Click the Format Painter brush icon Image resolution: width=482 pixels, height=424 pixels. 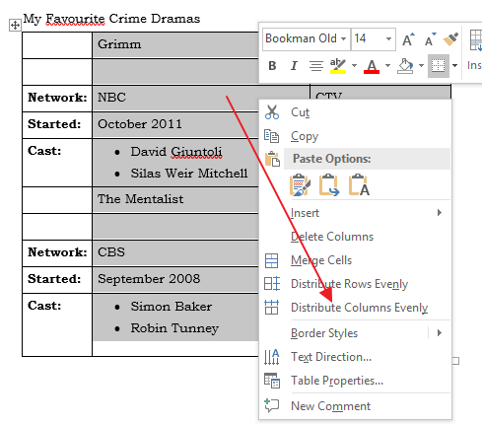pyautogui.click(x=450, y=39)
